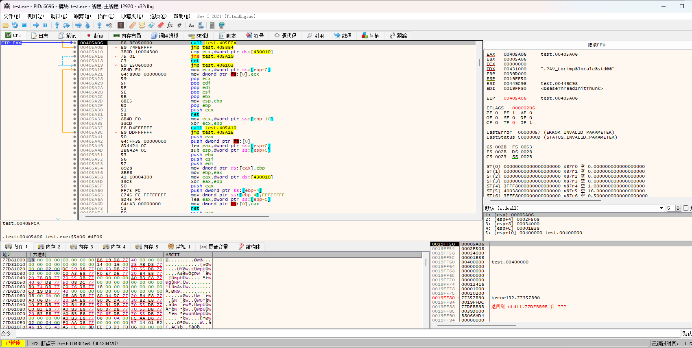Open the 选项 (Options) menu
Viewport: 692px width, 348px height.
tap(158, 16)
